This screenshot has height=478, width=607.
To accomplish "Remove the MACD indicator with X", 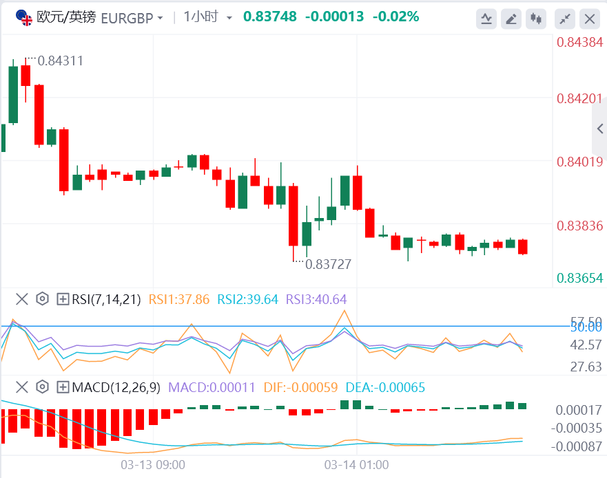I will tap(22, 387).
